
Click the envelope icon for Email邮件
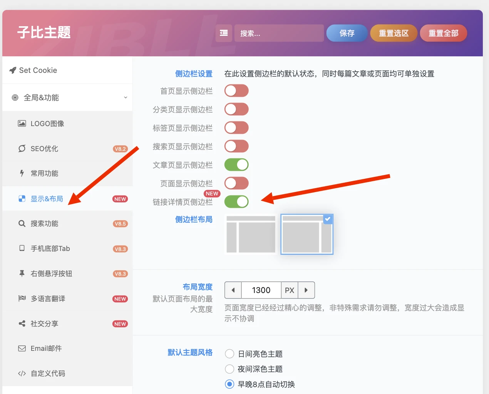click(22, 349)
